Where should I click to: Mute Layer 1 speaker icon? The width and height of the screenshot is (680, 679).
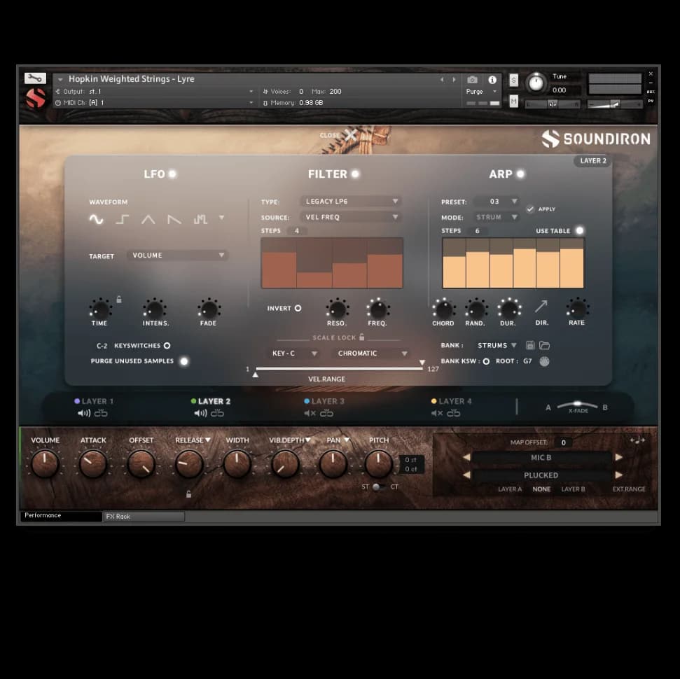coord(83,413)
